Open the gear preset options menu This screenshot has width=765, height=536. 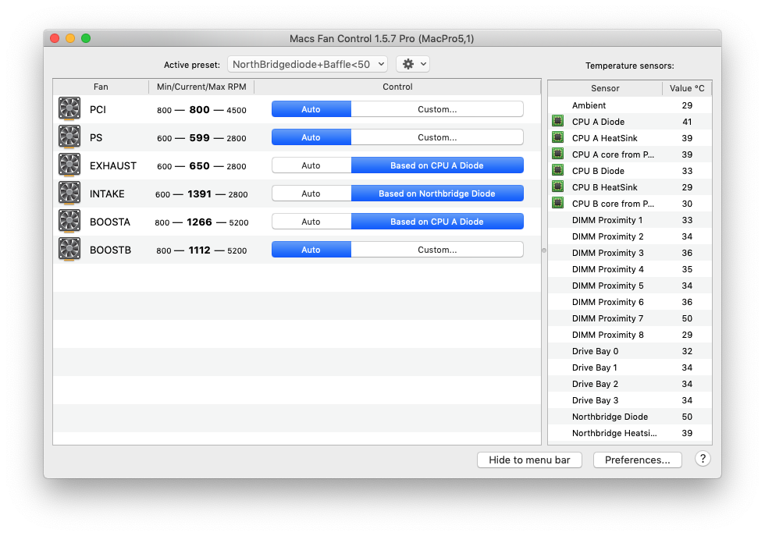(413, 64)
